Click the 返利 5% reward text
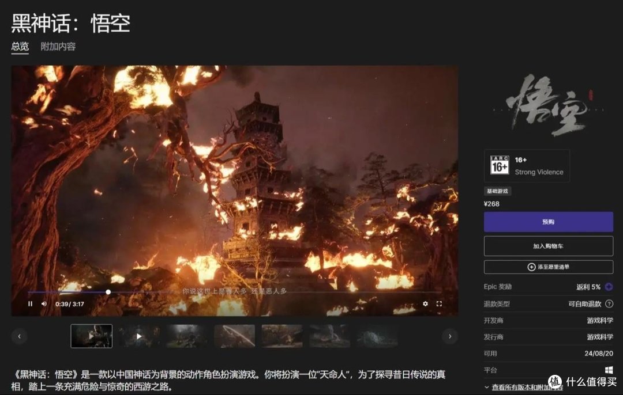623x395 pixels. click(x=588, y=287)
